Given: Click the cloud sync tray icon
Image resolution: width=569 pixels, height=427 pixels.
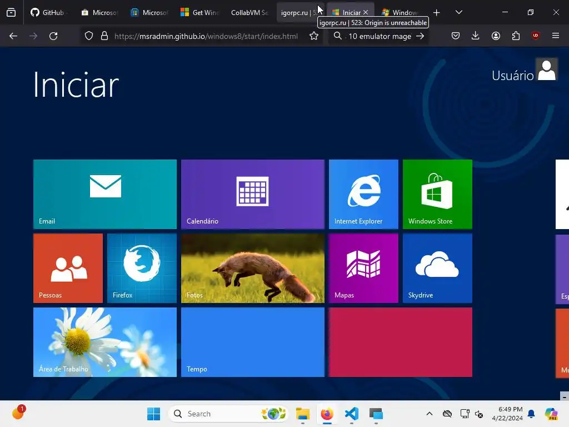Looking at the screenshot, I should tap(447, 414).
